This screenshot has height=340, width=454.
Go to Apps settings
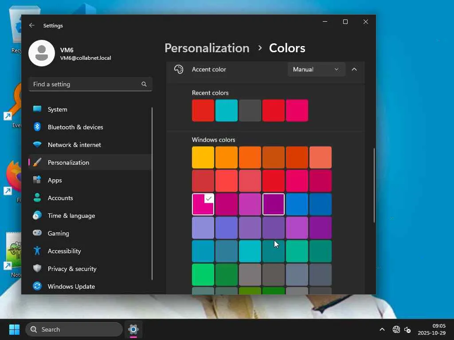click(90, 180)
